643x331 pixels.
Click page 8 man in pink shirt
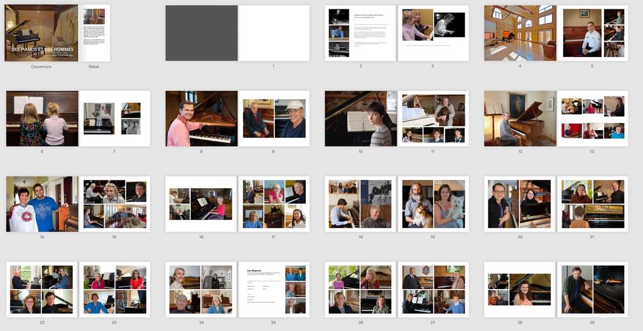(x=202, y=118)
